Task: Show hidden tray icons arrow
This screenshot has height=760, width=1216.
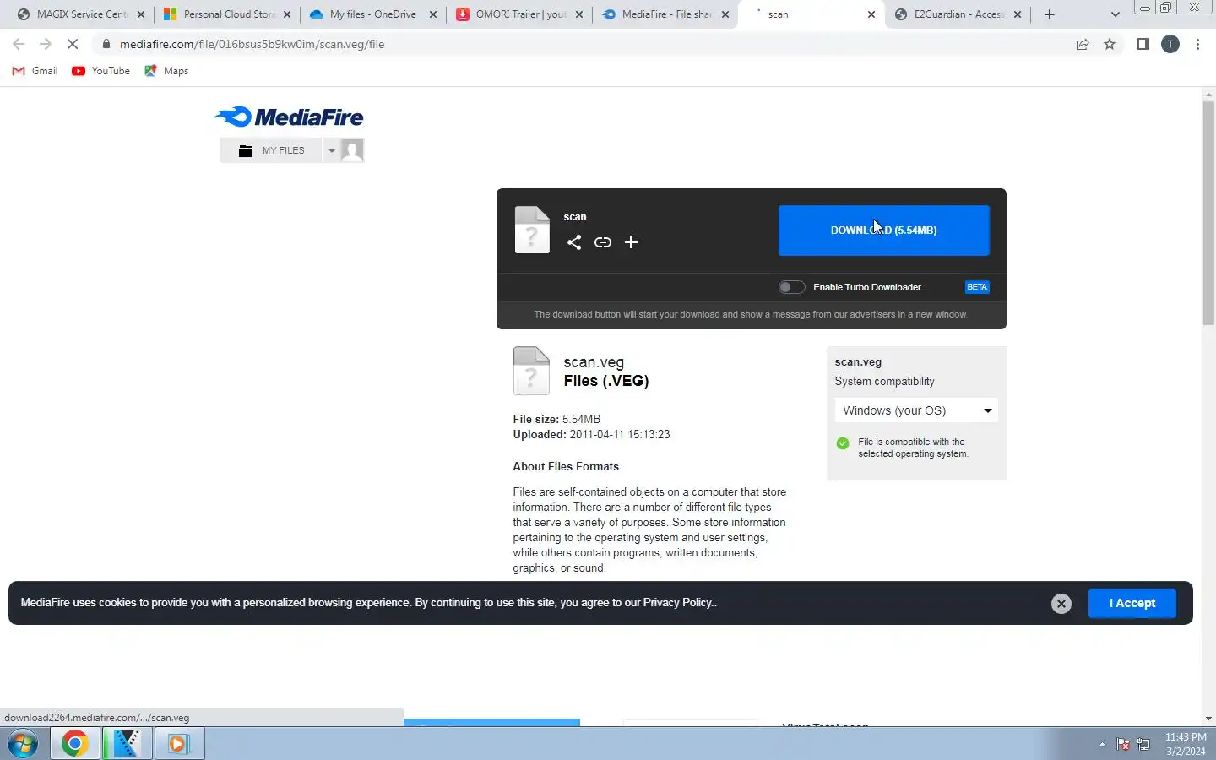Action: tap(1102, 744)
